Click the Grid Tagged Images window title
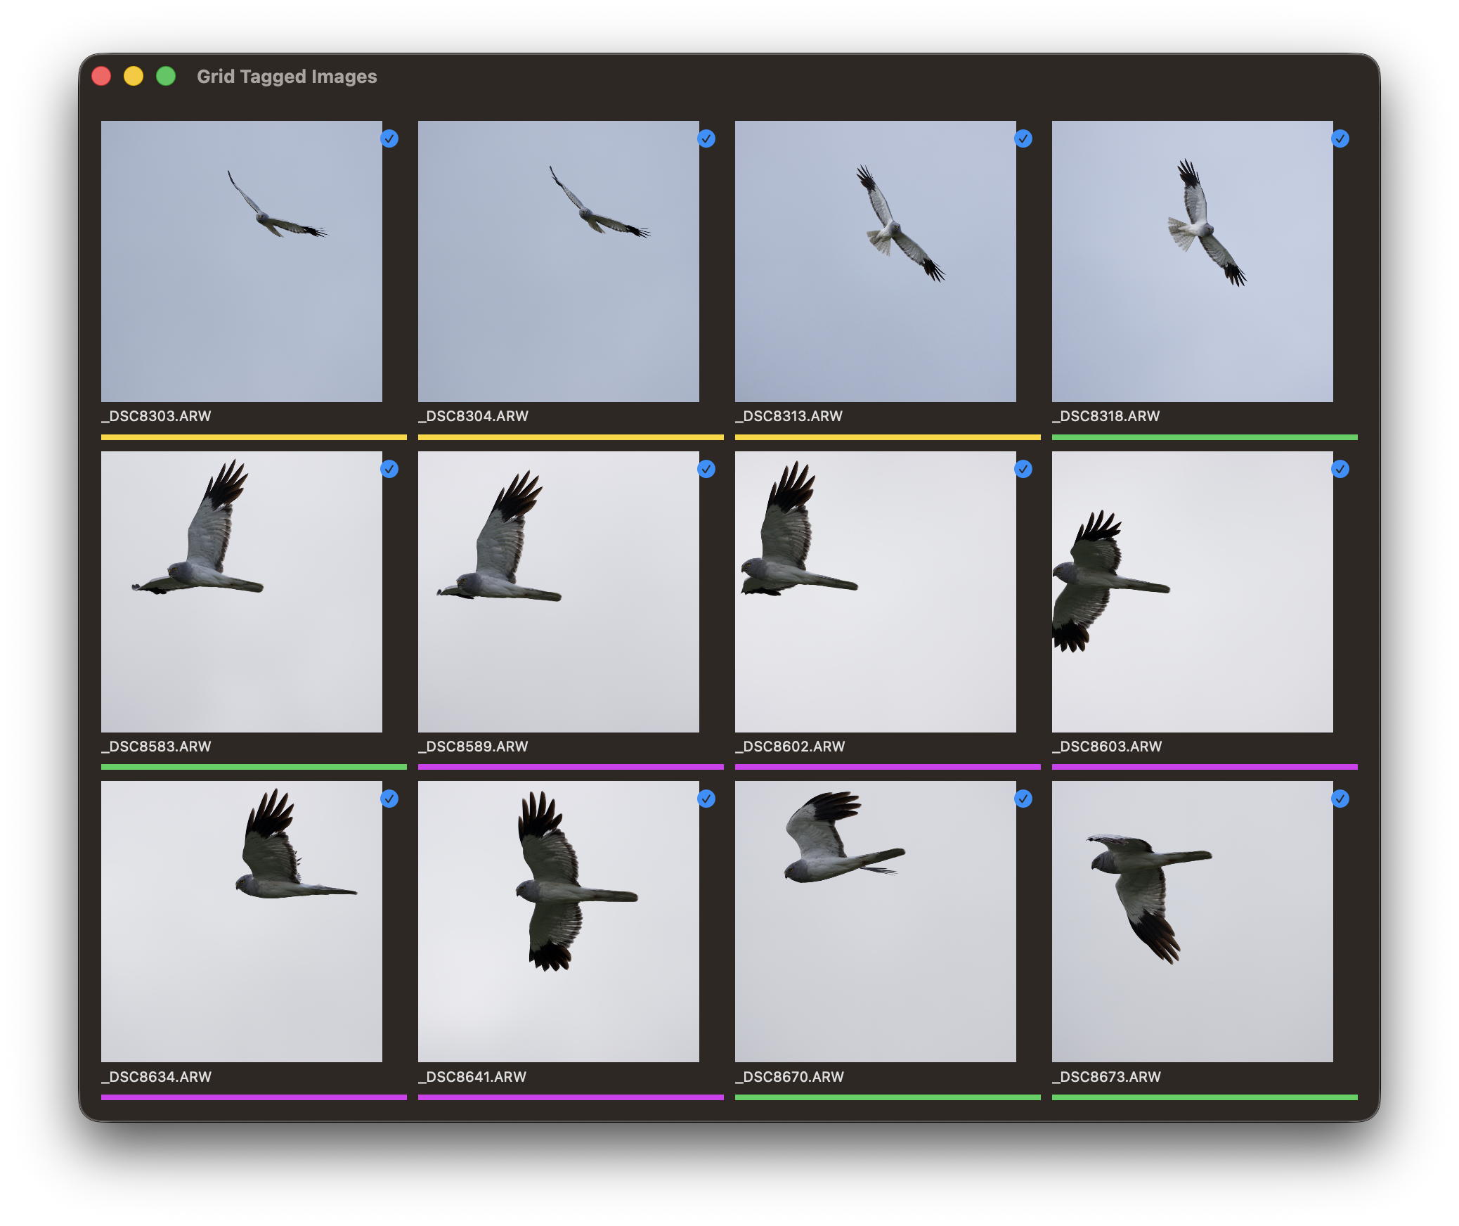The width and height of the screenshot is (1459, 1226). click(x=287, y=76)
